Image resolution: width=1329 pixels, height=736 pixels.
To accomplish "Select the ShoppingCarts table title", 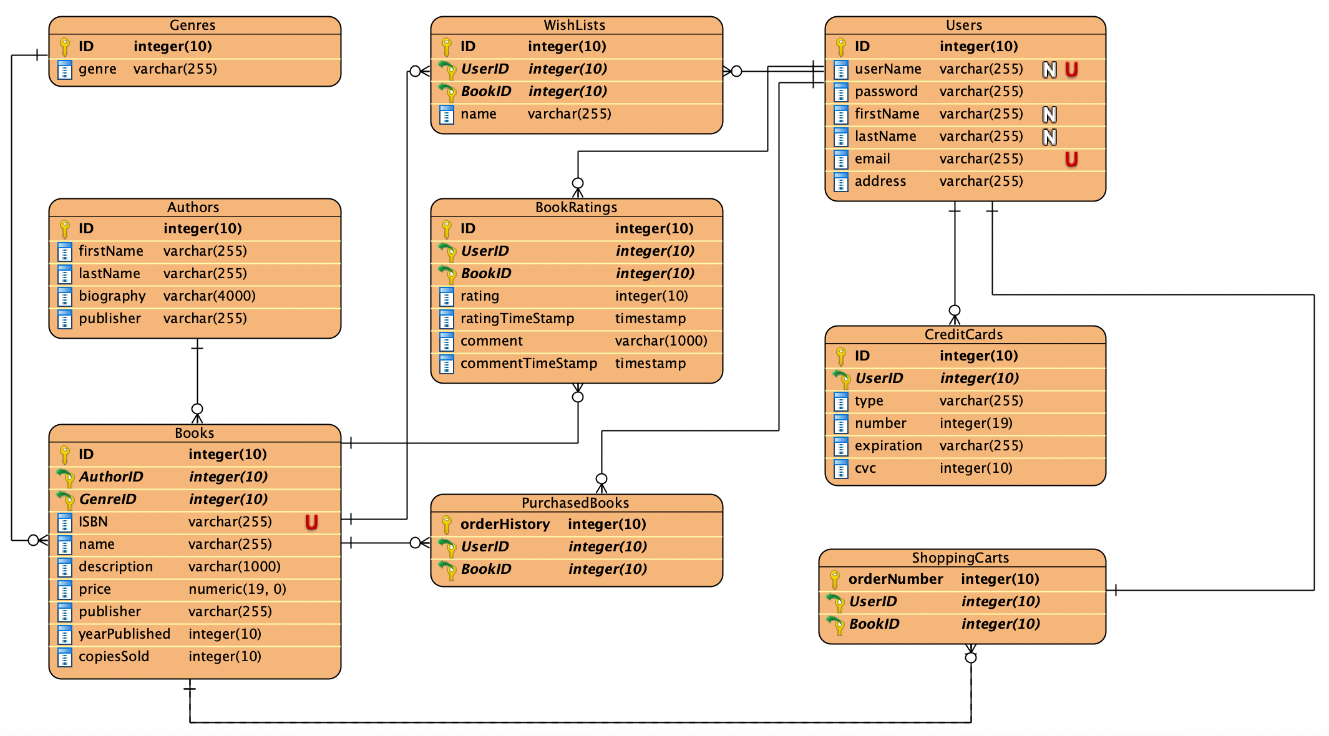I will click(x=960, y=558).
